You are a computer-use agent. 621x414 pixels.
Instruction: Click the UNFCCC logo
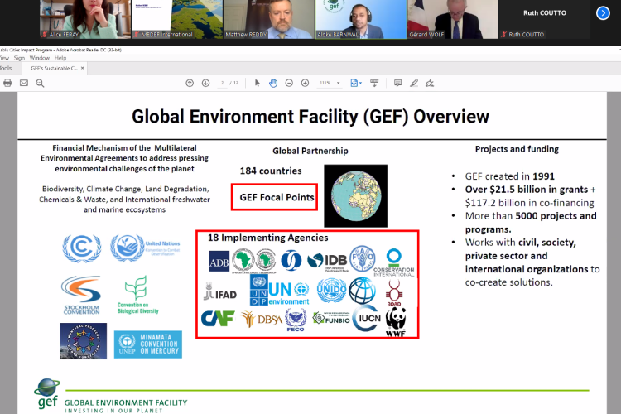point(82,248)
